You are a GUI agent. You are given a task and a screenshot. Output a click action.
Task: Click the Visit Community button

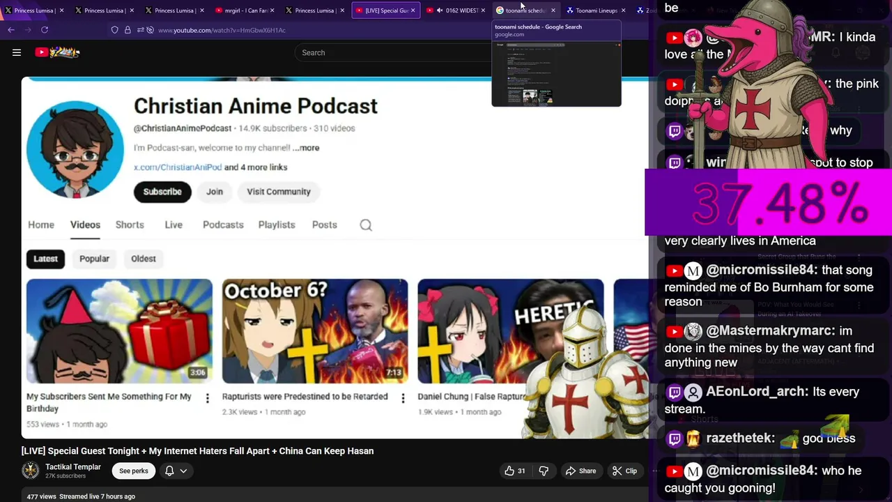pos(279,192)
